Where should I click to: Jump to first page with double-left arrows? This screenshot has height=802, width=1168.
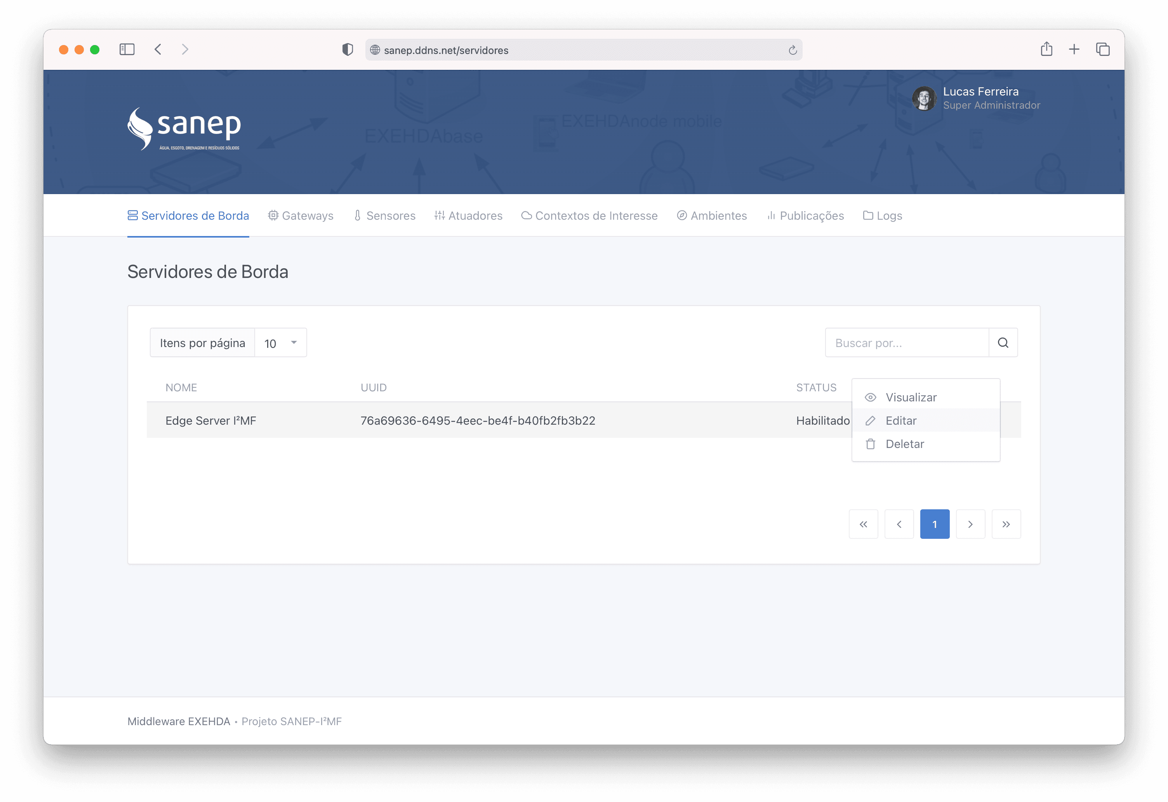(x=863, y=524)
